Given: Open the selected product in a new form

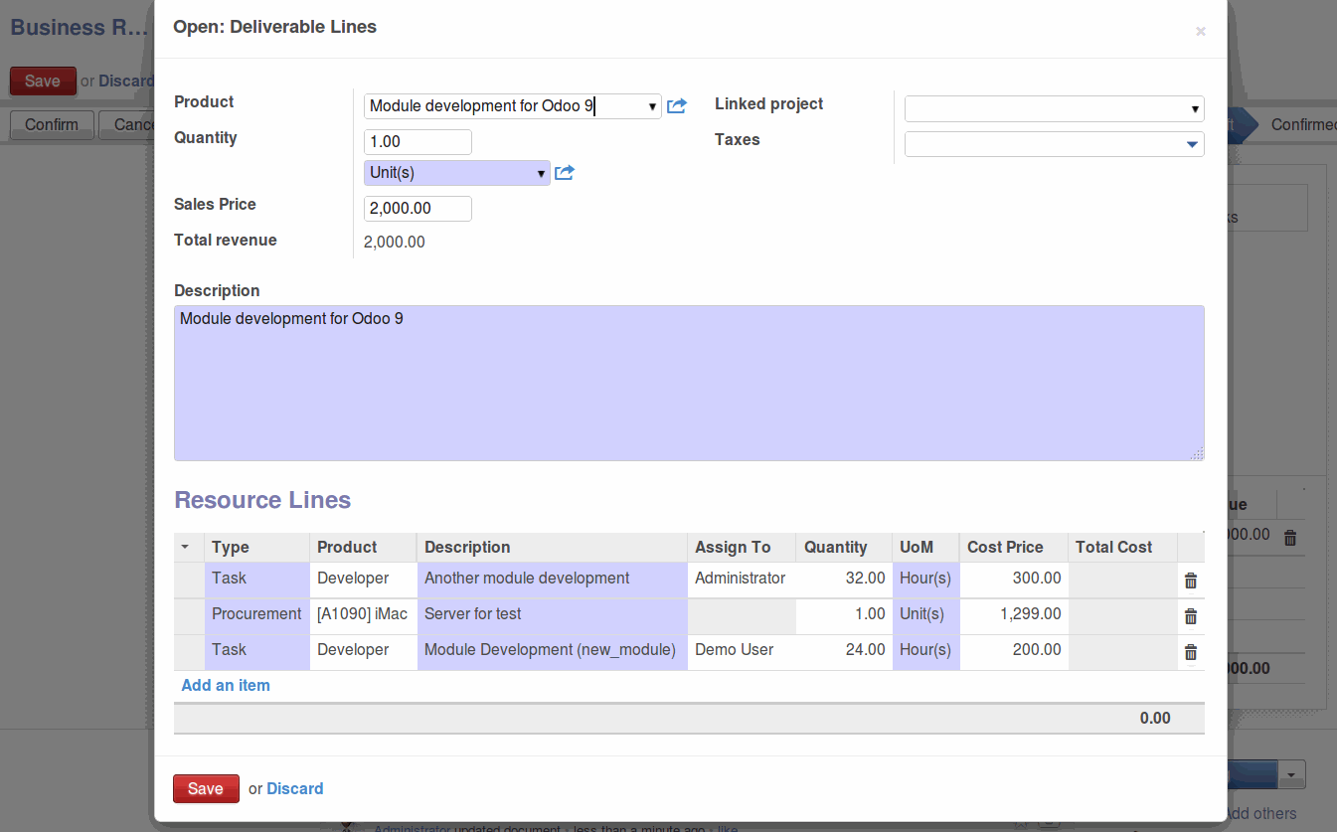Looking at the screenshot, I should [x=677, y=105].
